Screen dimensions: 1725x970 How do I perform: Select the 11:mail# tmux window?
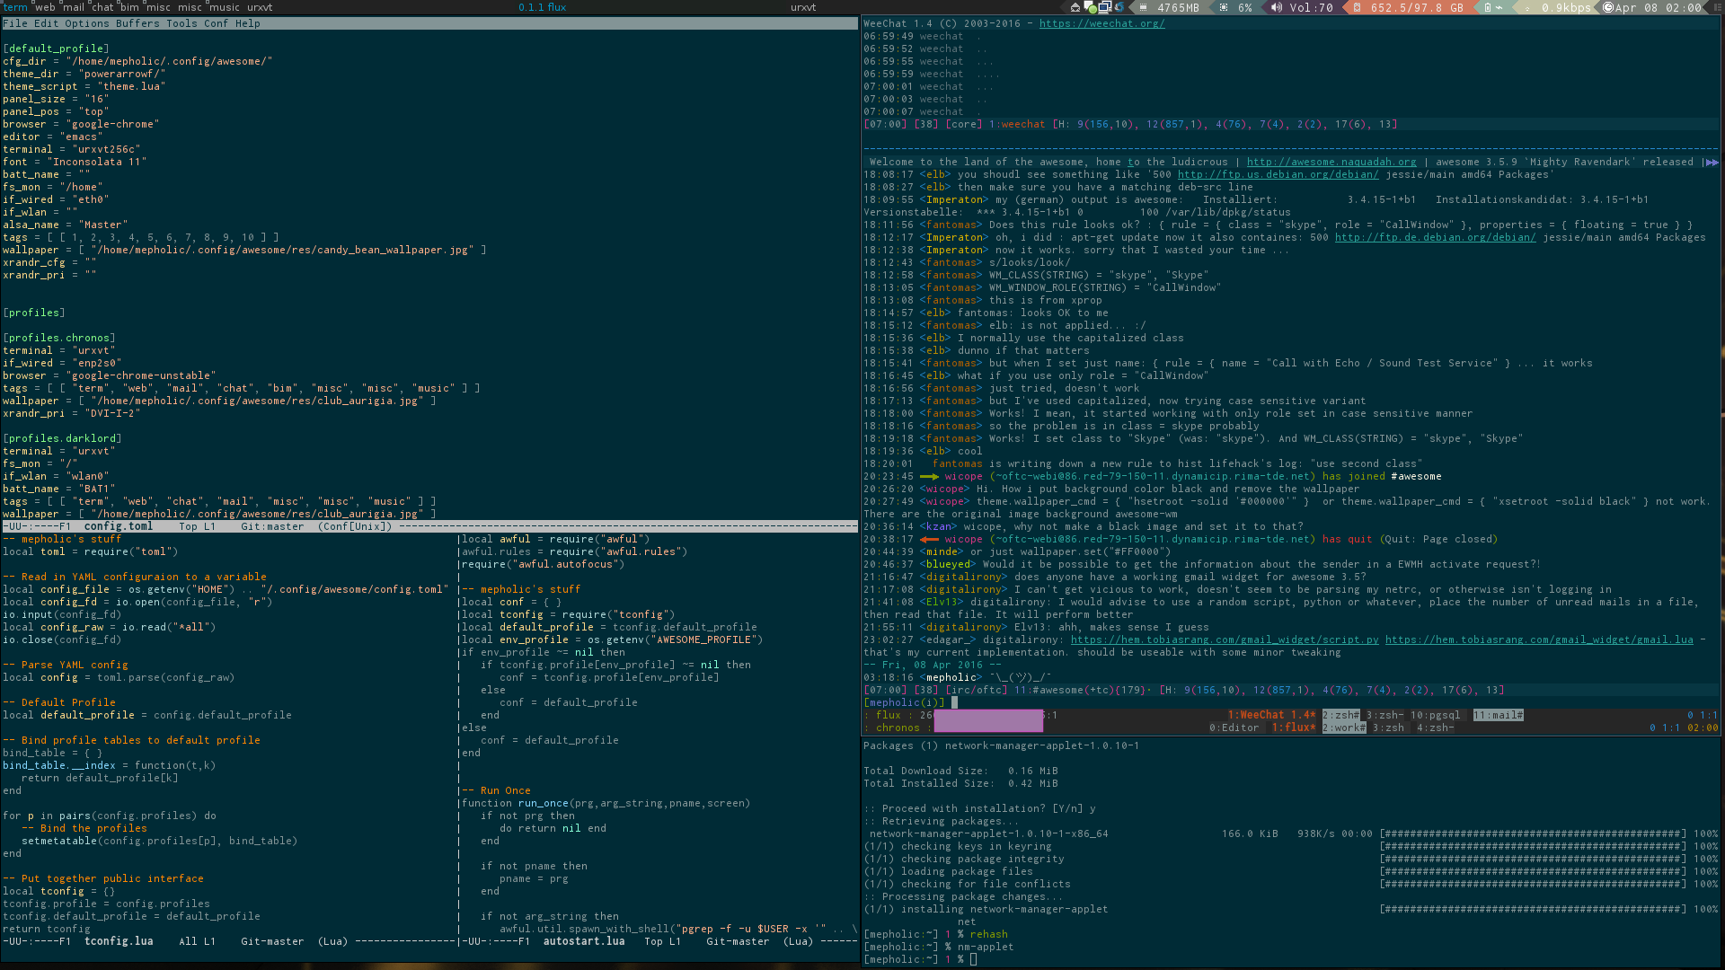click(1498, 715)
